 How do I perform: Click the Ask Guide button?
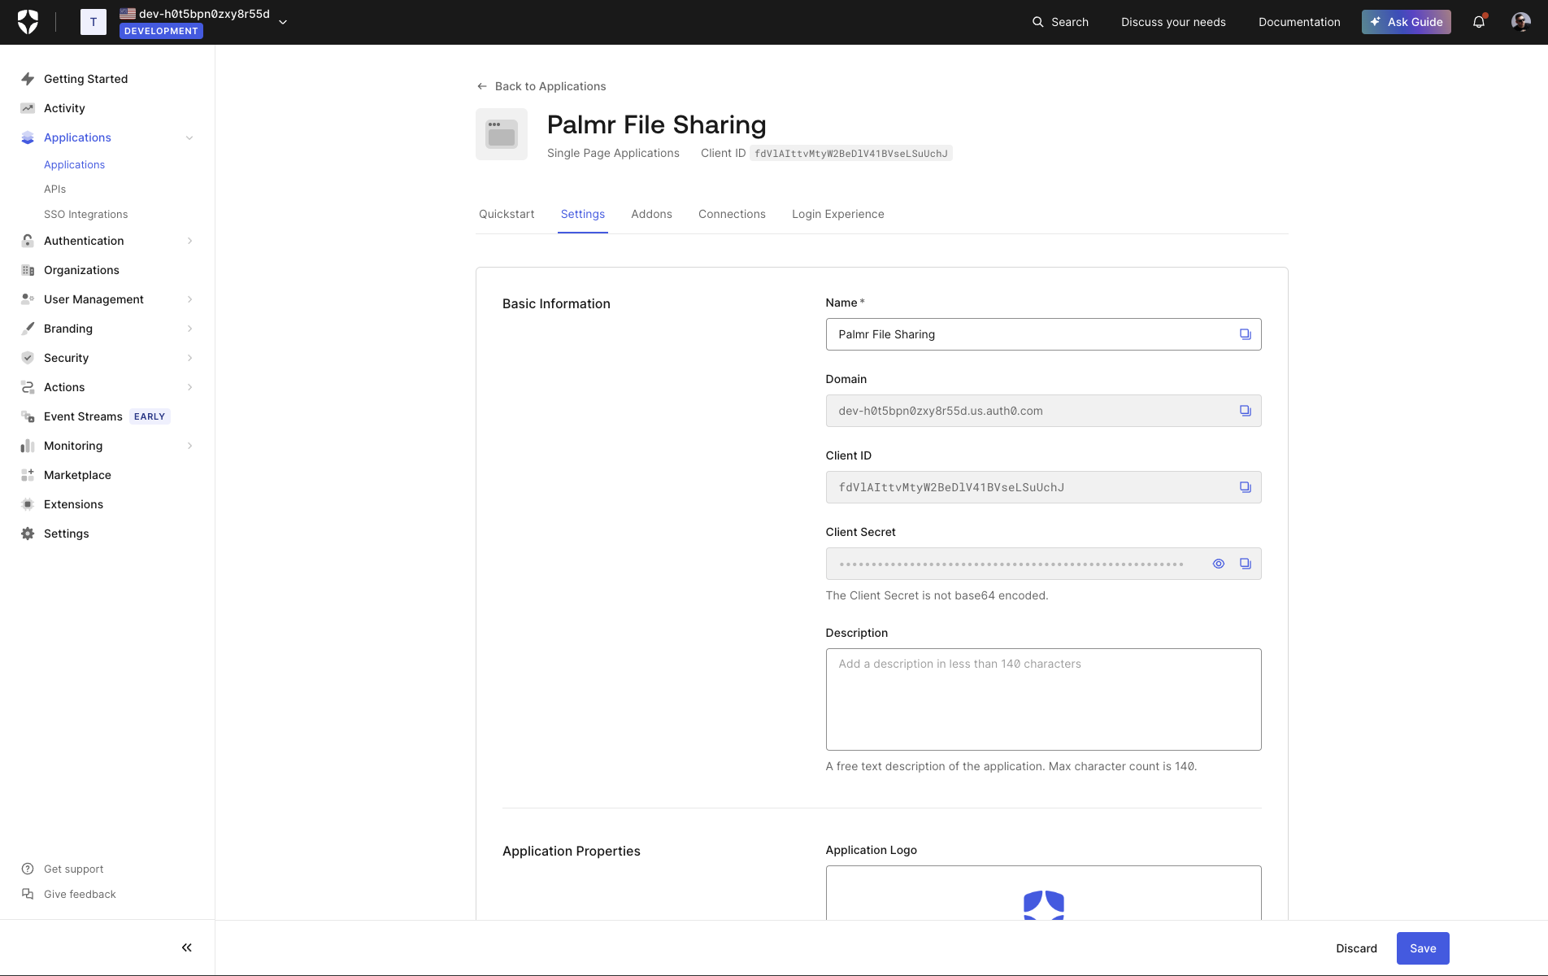click(1406, 22)
